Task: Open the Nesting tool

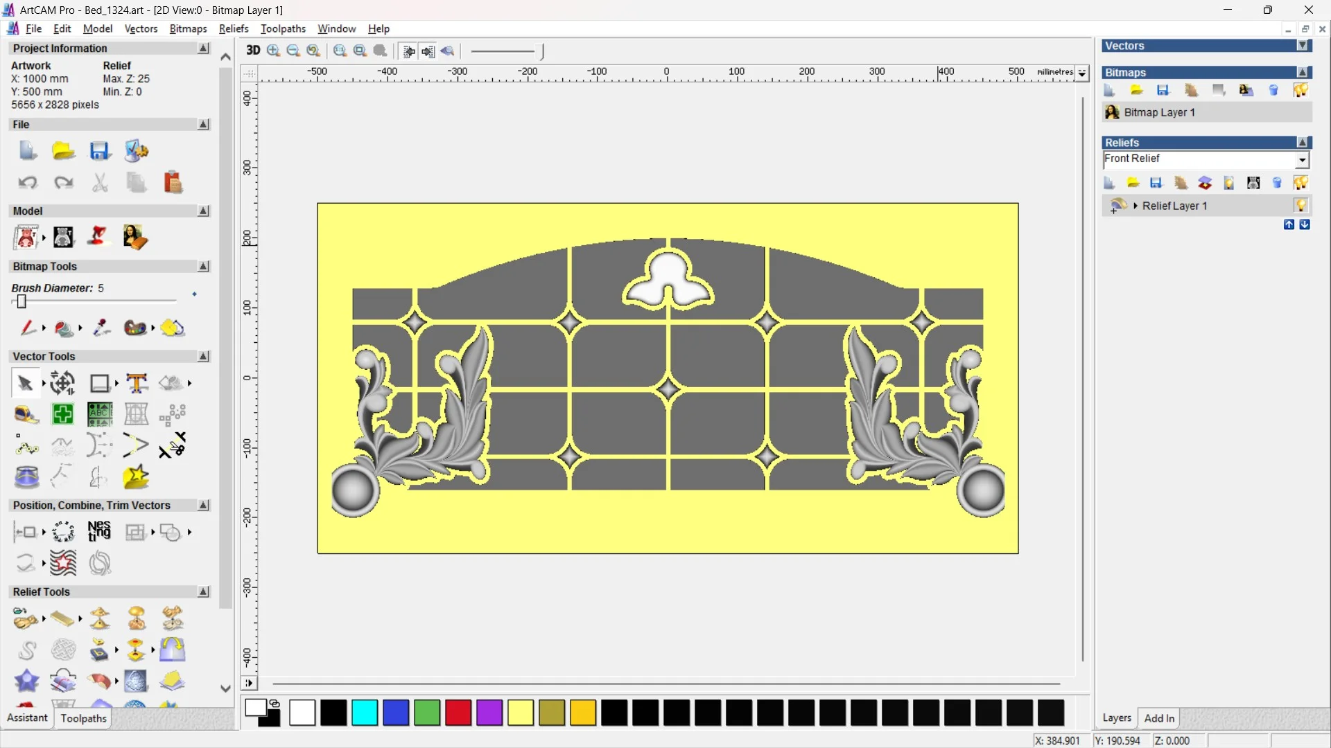Action: tap(99, 532)
